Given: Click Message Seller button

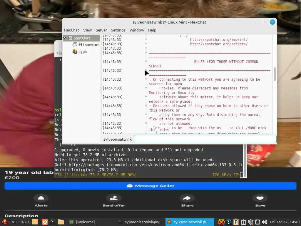Looking at the screenshot, I should pos(150,186).
